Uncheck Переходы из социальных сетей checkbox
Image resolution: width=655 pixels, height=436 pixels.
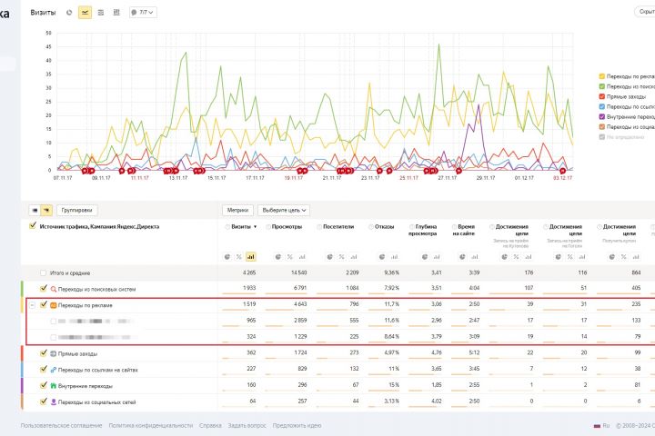44,401
